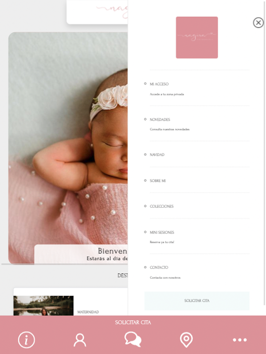Open the user profile icon
266x354 pixels.
pos(80,340)
